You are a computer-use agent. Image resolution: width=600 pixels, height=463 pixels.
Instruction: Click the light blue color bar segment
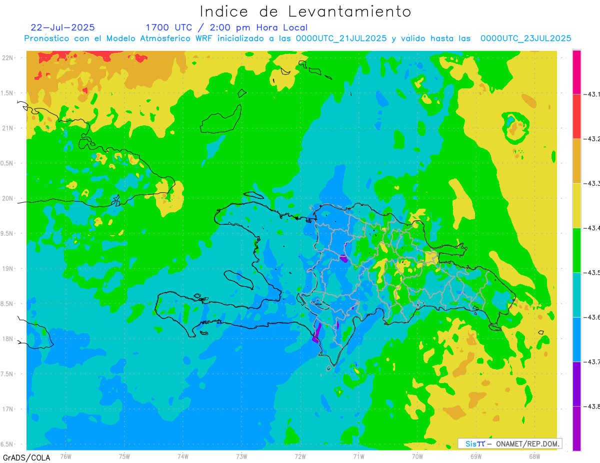coord(576,339)
